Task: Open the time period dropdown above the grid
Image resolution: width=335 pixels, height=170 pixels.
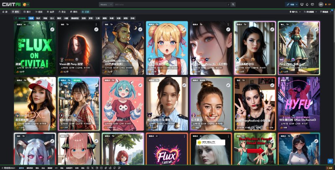Action: coord(295,12)
